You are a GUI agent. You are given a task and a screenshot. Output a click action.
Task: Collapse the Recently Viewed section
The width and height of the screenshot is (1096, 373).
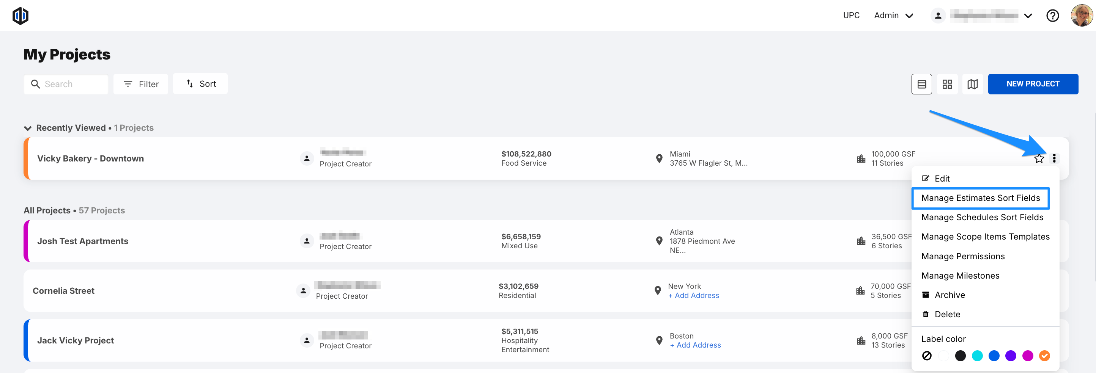(28, 128)
